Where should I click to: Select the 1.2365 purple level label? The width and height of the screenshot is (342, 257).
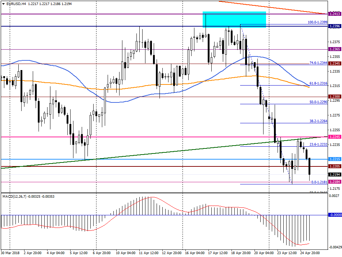click(x=334, y=49)
